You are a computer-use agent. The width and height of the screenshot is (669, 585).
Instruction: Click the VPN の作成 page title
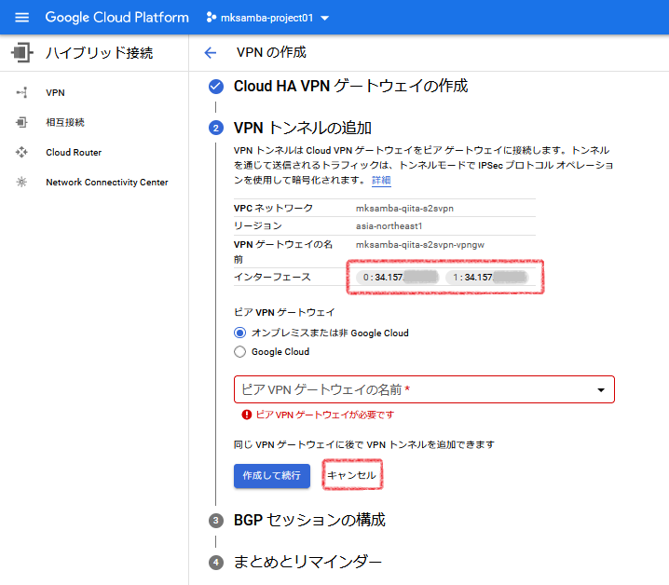[x=271, y=52]
